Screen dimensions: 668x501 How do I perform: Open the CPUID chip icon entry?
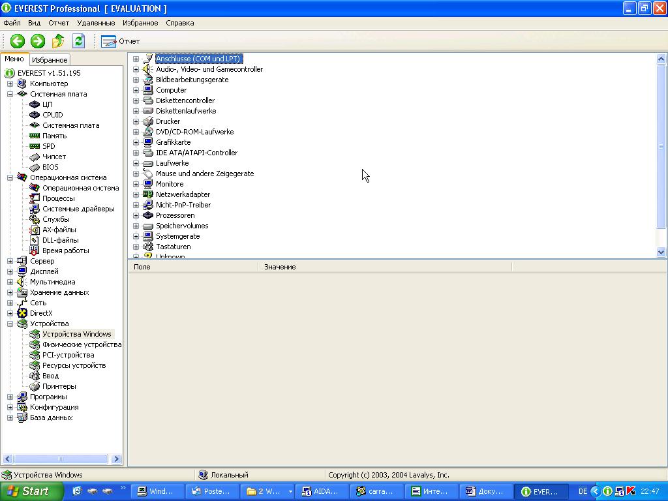35,115
